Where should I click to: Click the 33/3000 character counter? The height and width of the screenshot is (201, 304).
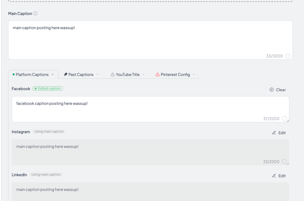tap(274, 56)
